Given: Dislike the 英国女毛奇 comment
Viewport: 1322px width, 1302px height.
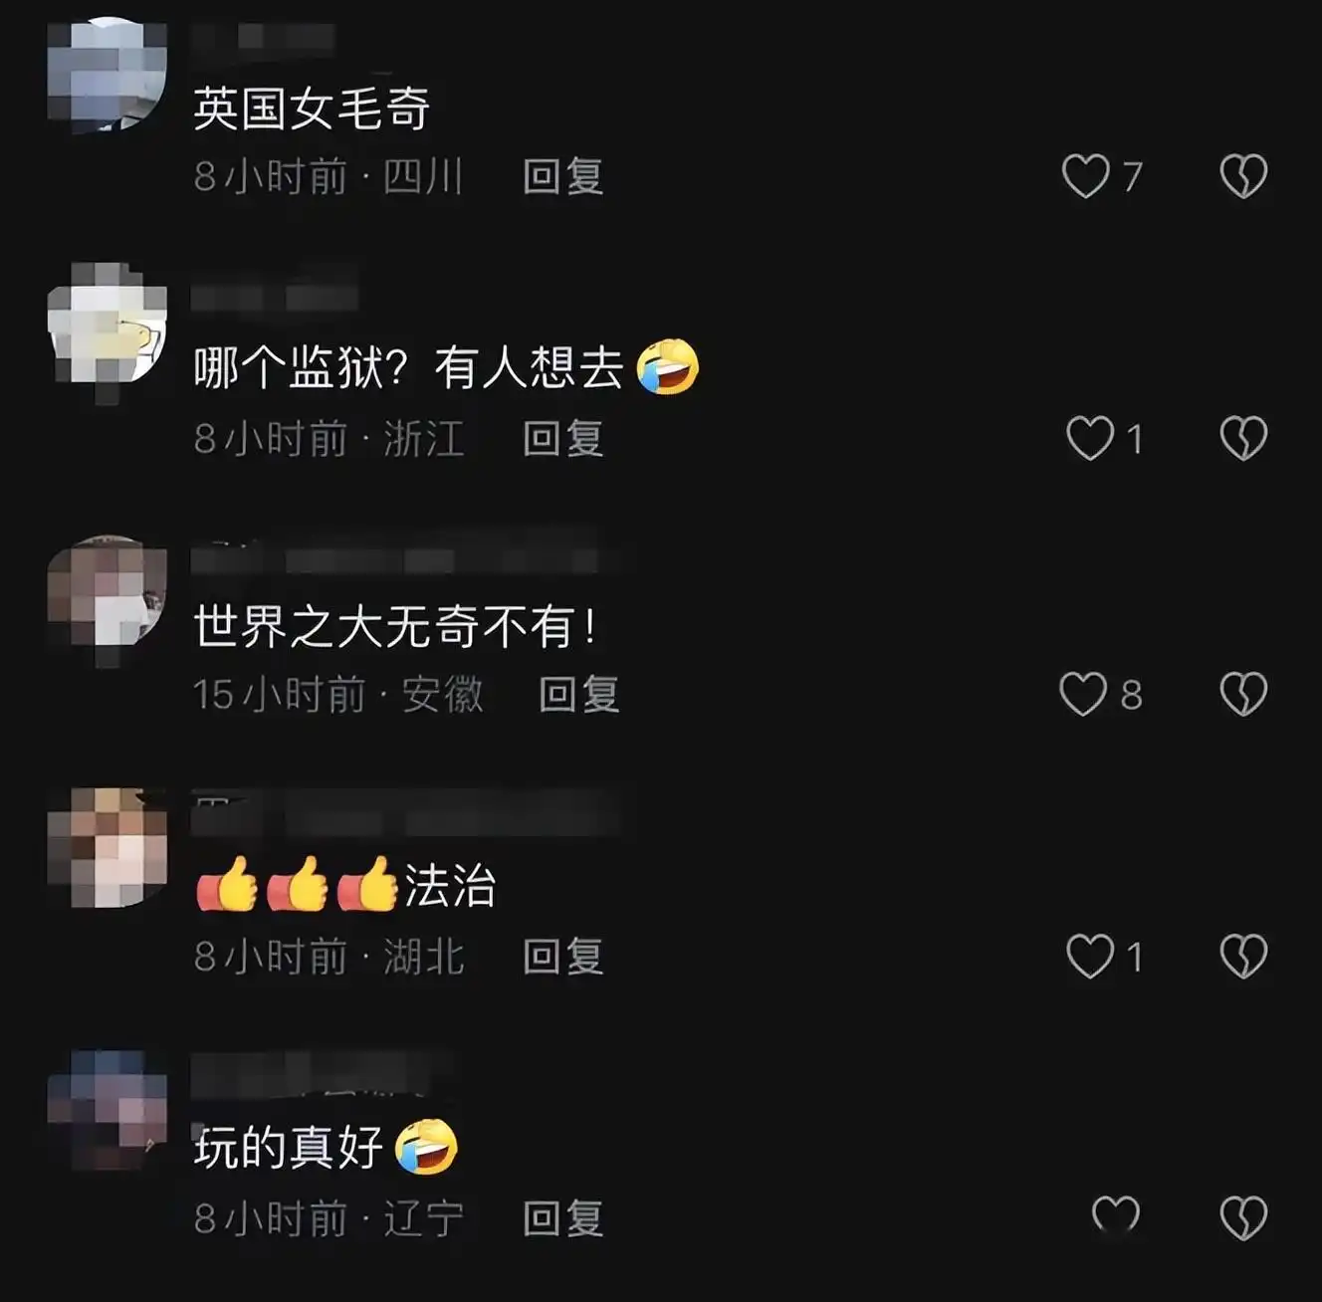Looking at the screenshot, I should point(1243,177).
